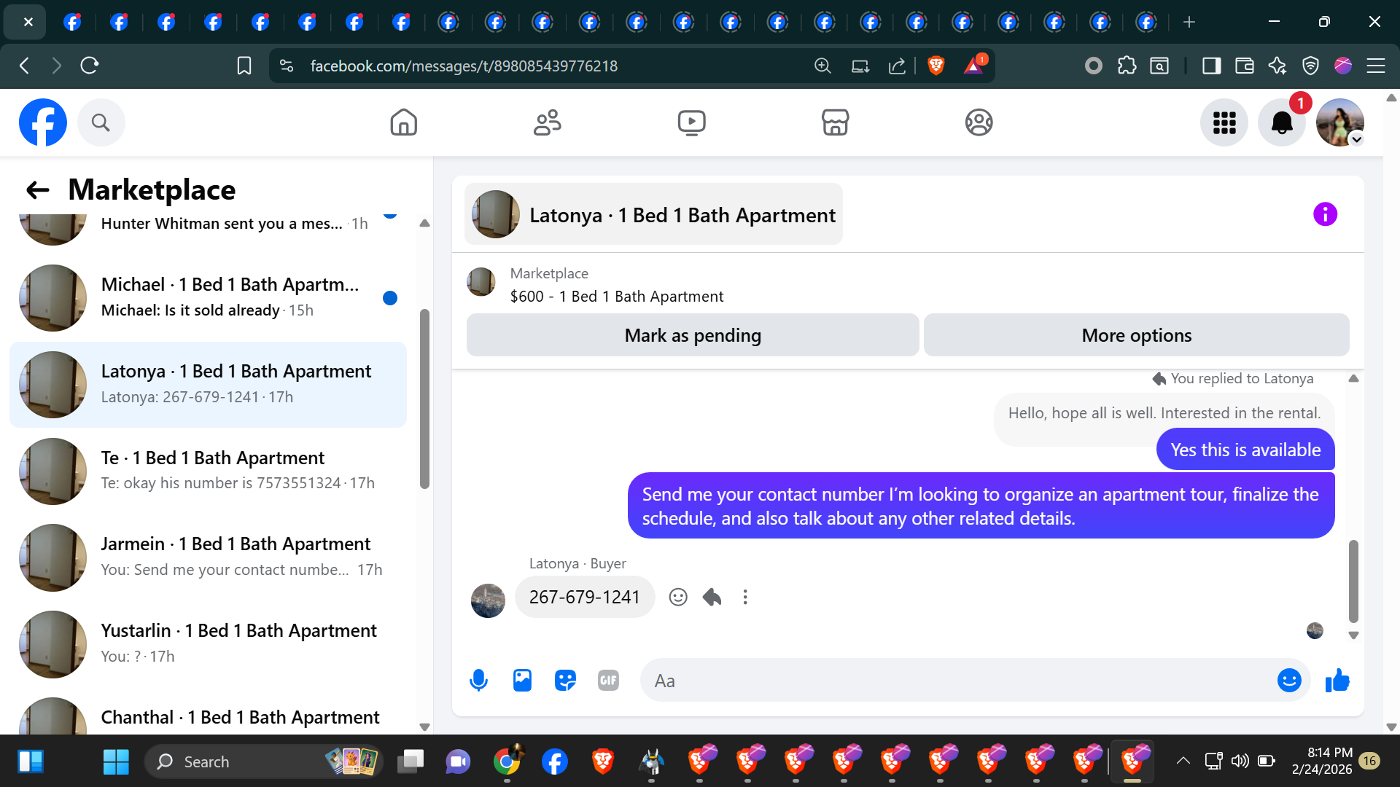1400x787 pixels.
Task: Click the voice clip microphone icon
Action: (x=478, y=681)
